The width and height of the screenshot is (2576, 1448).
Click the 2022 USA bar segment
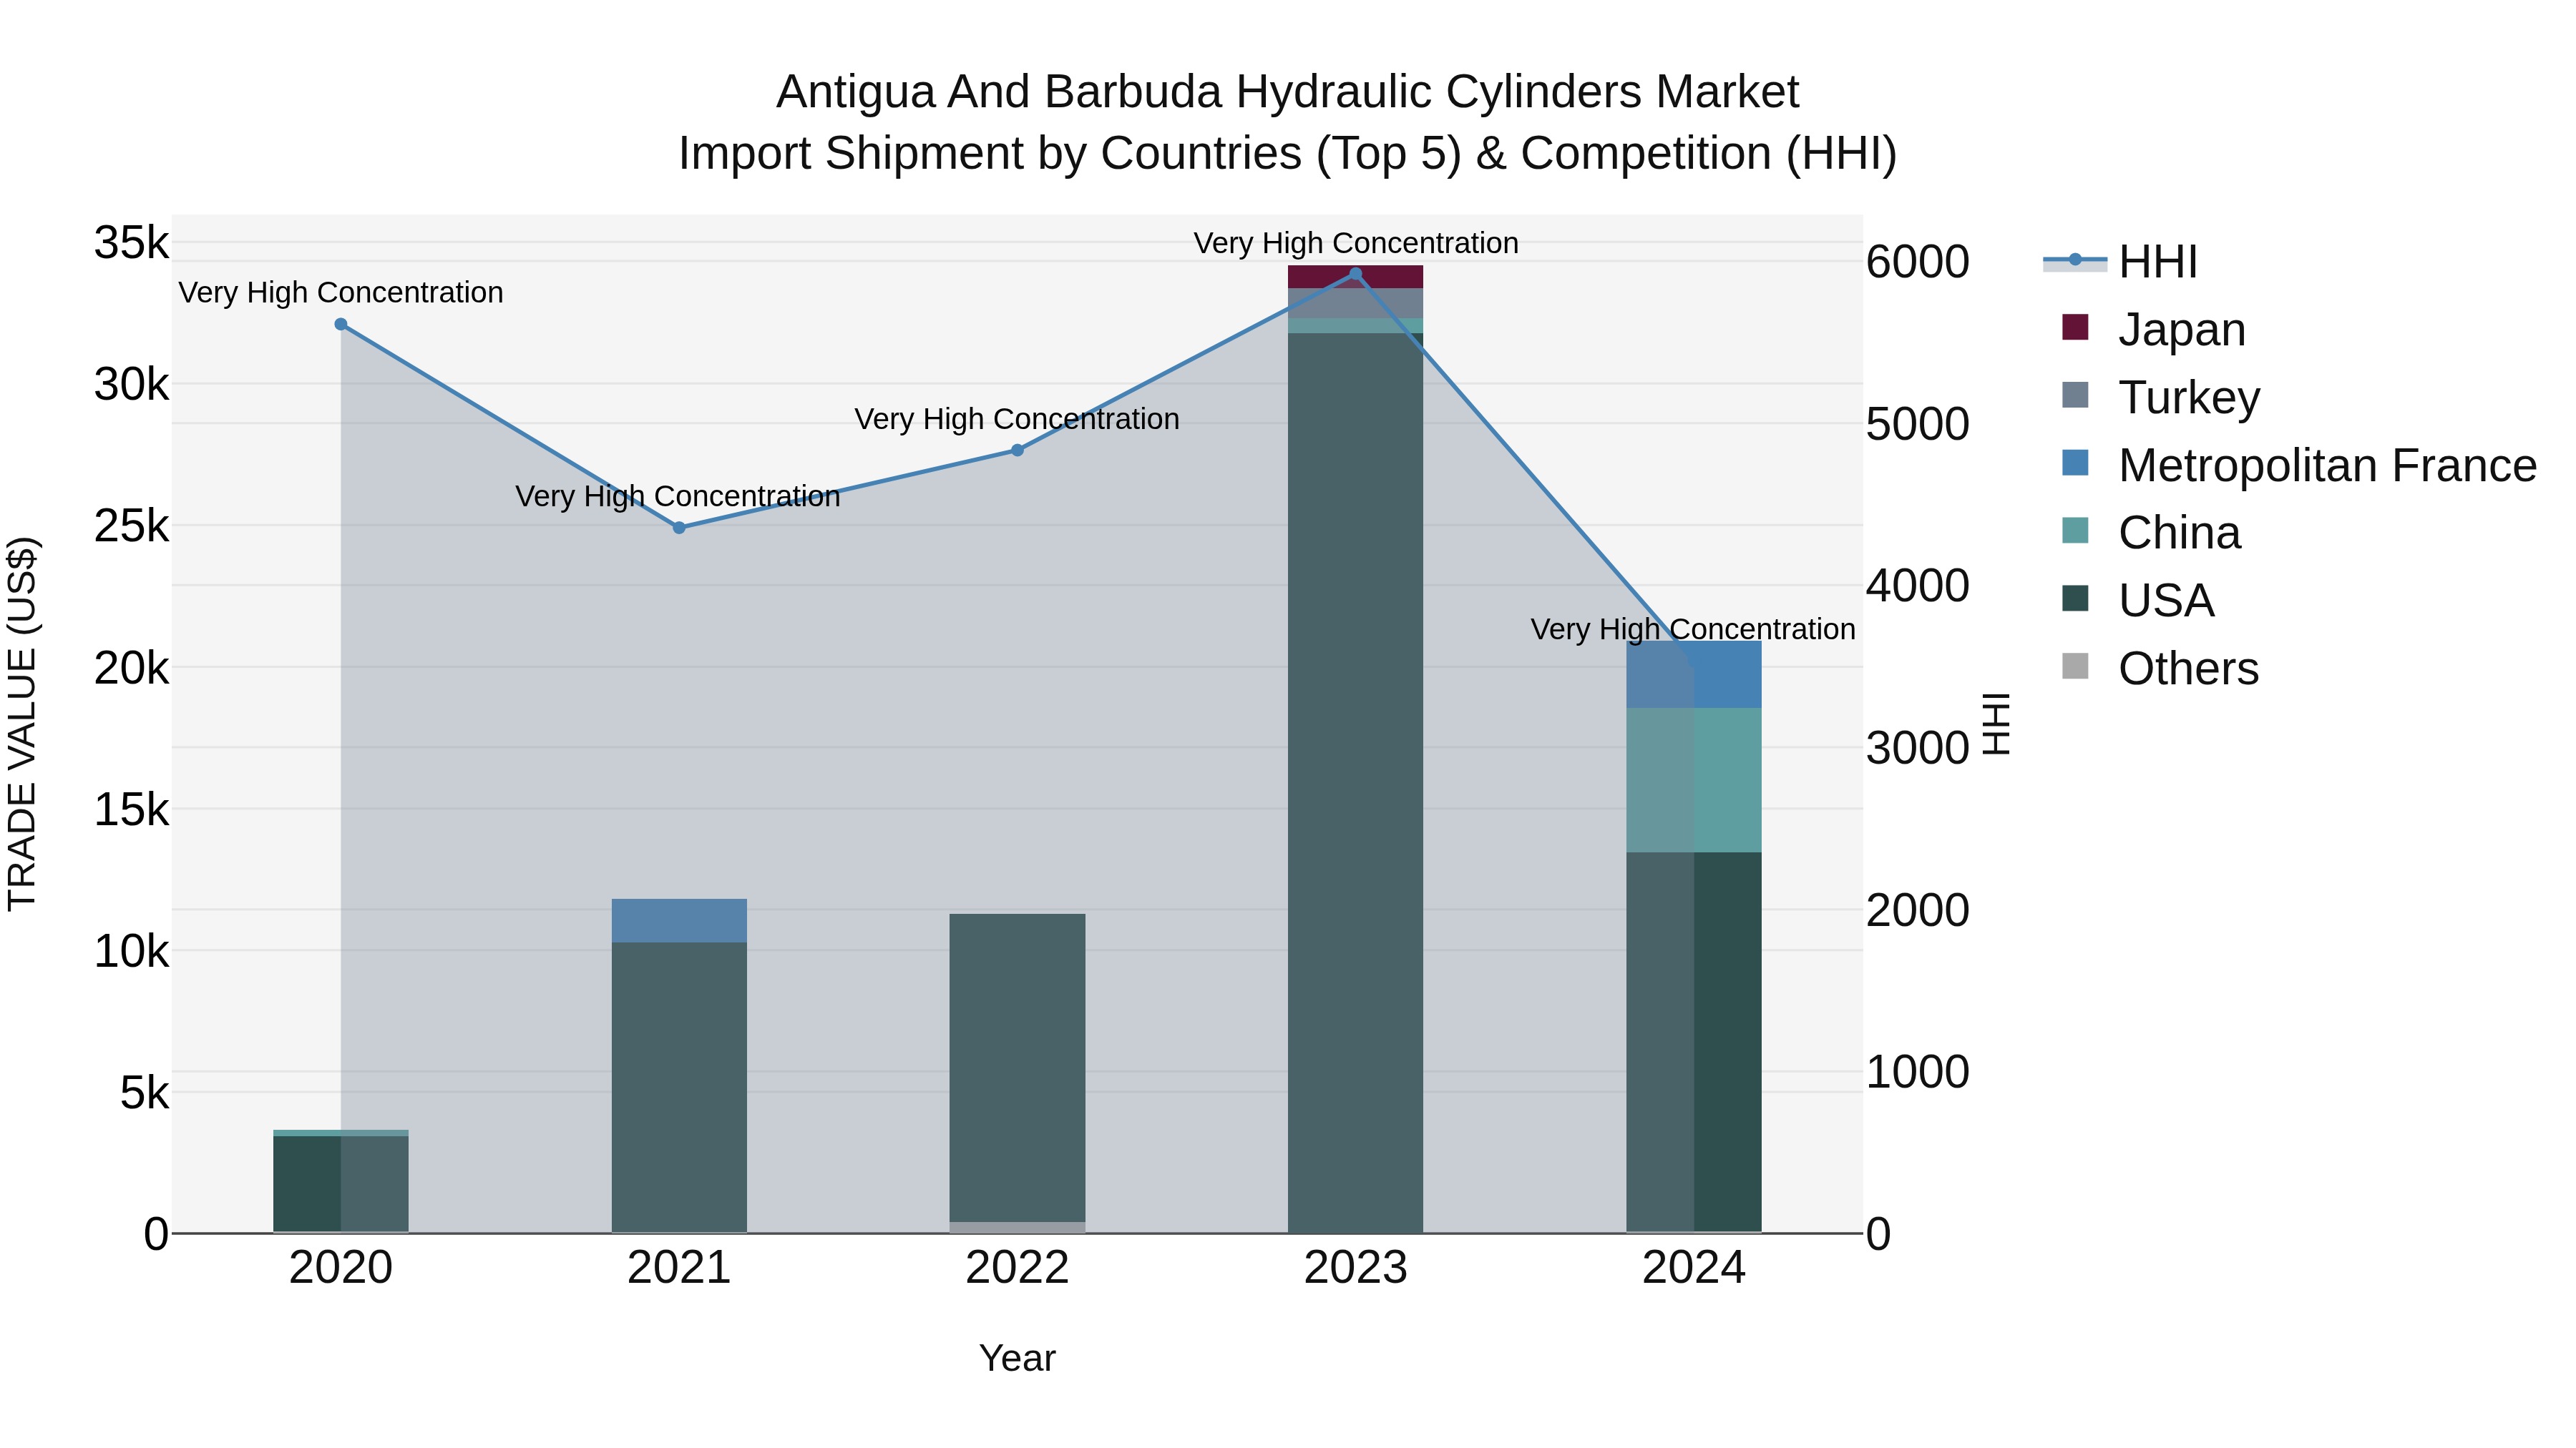click(1017, 1068)
